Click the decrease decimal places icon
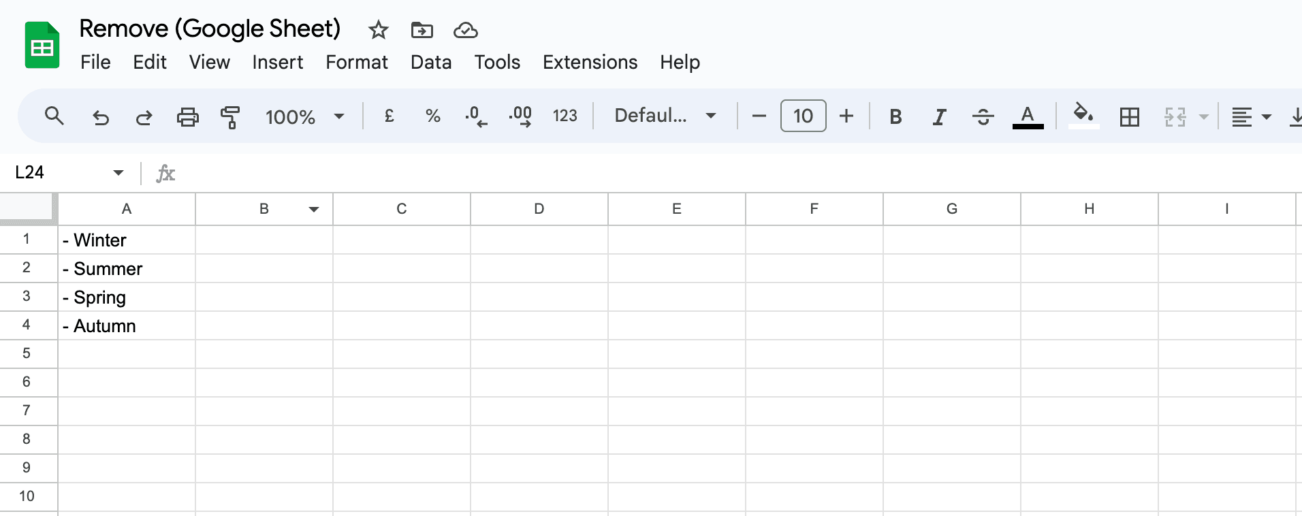This screenshot has width=1302, height=516. click(x=475, y=116)
